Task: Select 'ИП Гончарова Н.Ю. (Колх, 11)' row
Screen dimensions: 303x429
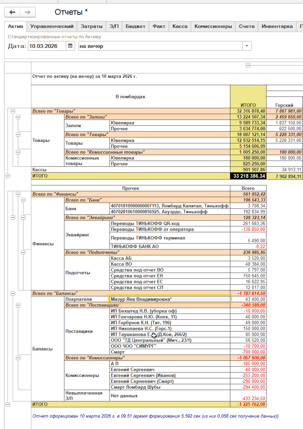Action: click(x=170, y=317)
